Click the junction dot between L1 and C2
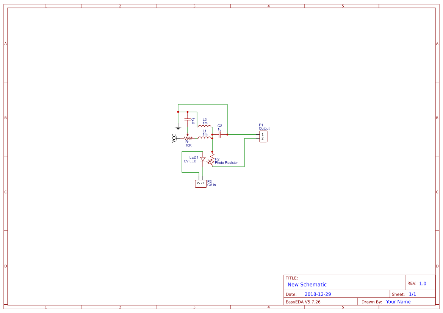Viewport: 443px width, 313px height. 212,134
